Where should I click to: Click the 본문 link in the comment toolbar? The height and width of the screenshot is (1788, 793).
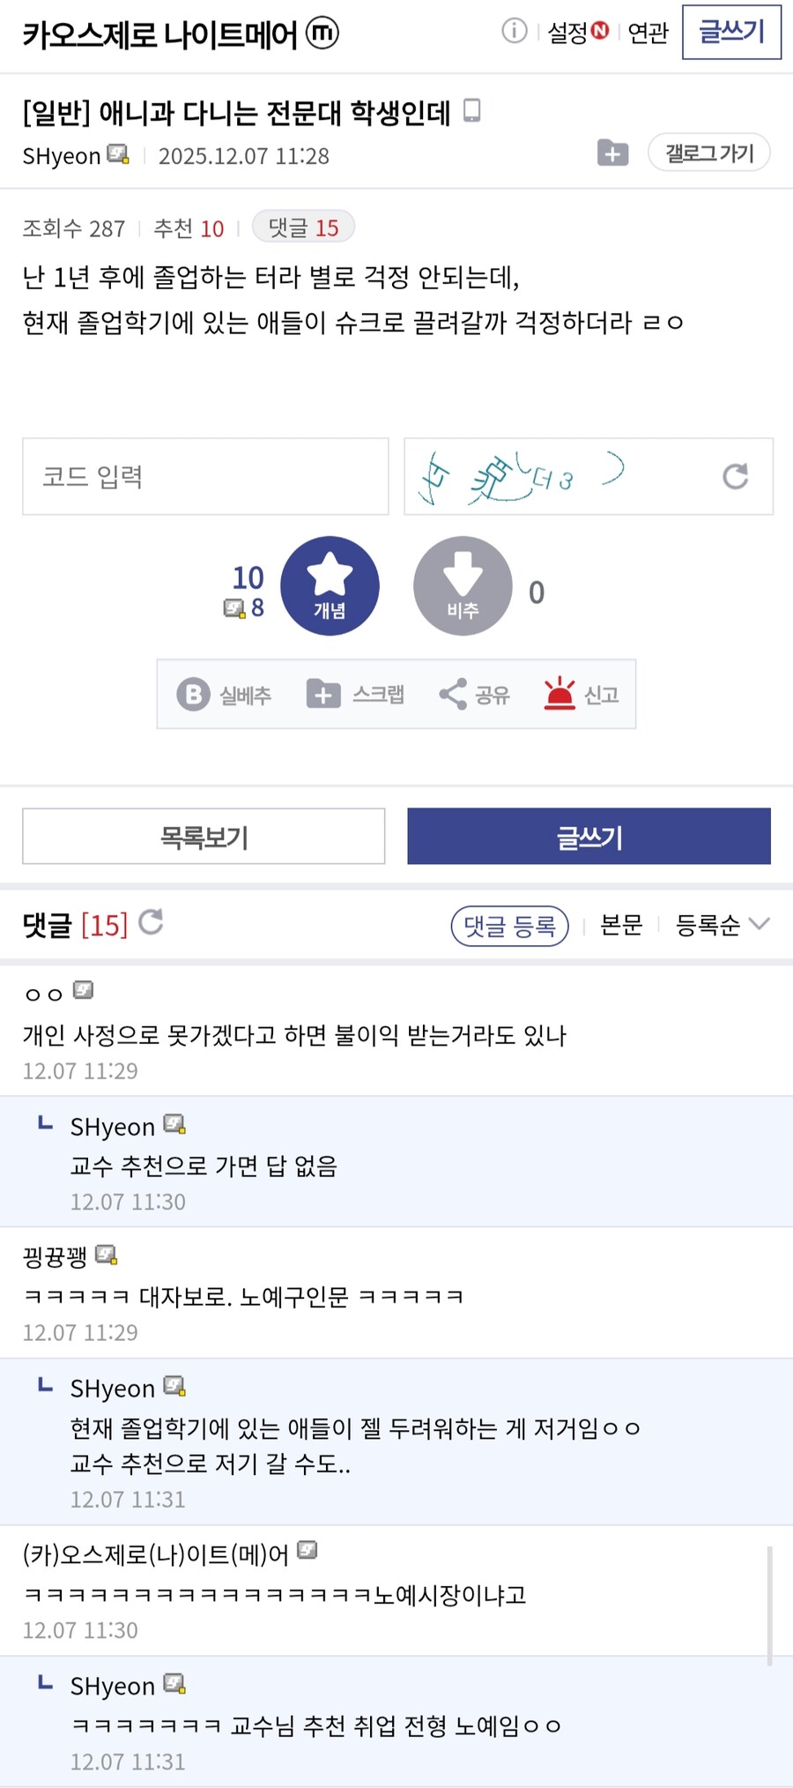tap(621, 925)
